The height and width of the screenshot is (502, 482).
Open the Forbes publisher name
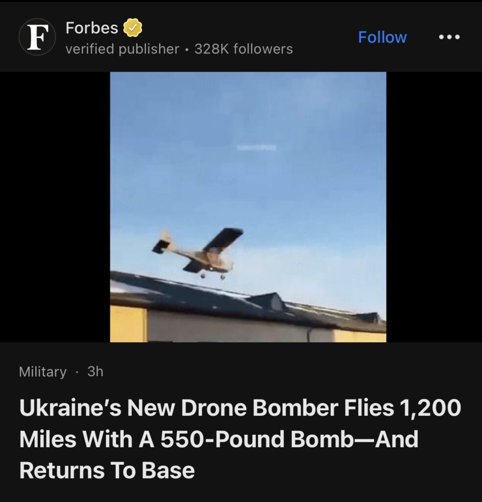click(92, 28)
